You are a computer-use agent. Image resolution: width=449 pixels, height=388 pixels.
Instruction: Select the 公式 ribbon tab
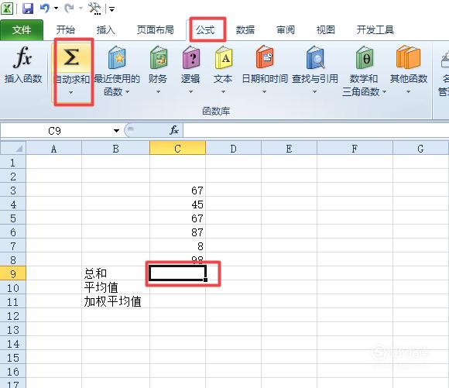pos(205,29)
